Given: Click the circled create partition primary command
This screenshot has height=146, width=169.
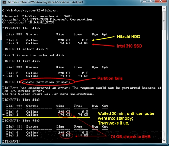Looking at the screenshot, I should coord(46,82).
